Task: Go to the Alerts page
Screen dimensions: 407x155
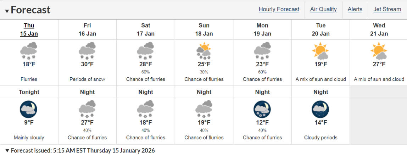Action: tap(355, 9)
